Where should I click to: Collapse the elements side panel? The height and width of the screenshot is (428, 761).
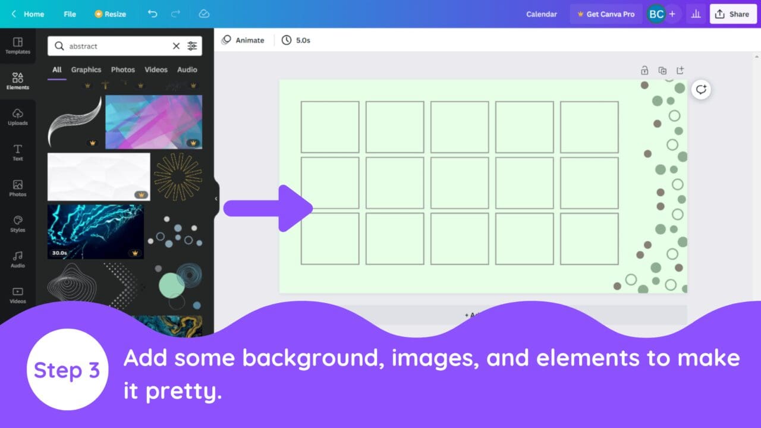pyautogui.click(x=216, y=199)
